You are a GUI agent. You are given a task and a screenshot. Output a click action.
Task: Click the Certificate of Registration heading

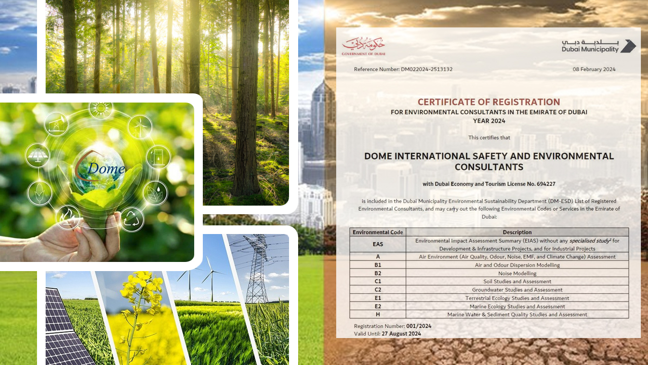488,102
